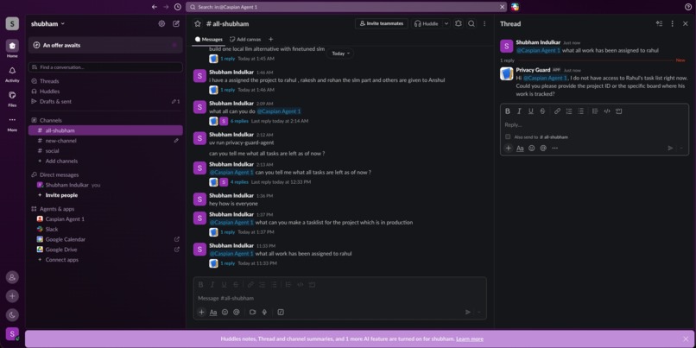Star the #all-shubham channel
Viewport: 696px width, 348px height.
coord(198,23)
